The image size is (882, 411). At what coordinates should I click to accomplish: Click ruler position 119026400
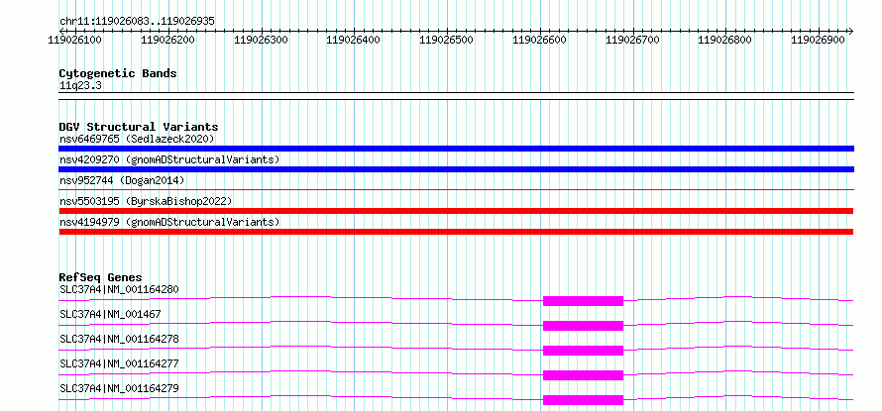coord(354,41)
